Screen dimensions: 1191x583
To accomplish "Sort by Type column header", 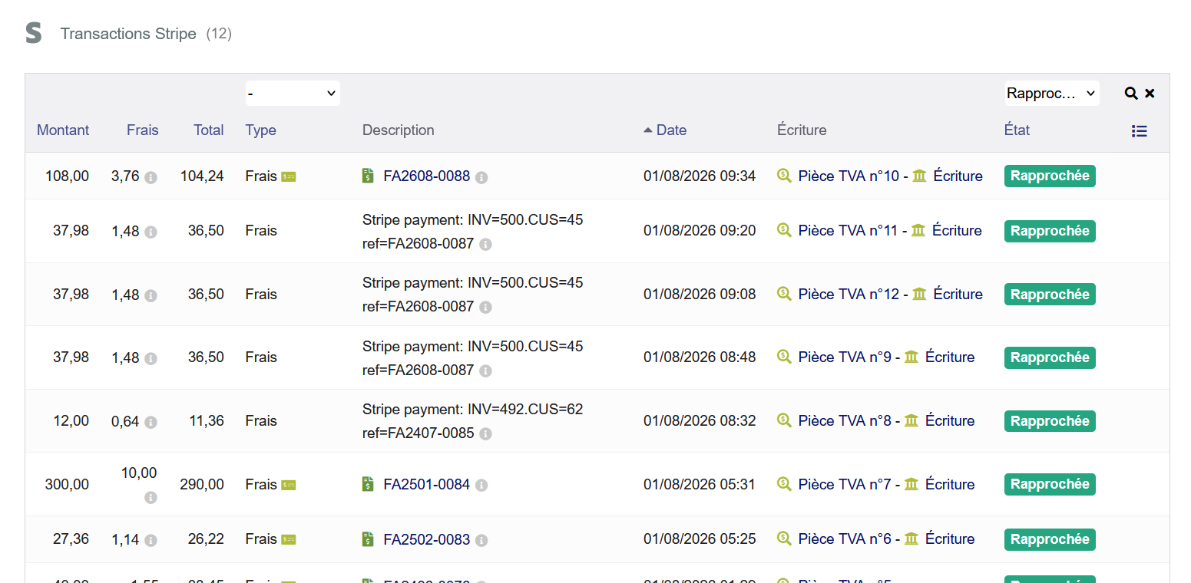I will pyautogui.click(x=261, y=130).
